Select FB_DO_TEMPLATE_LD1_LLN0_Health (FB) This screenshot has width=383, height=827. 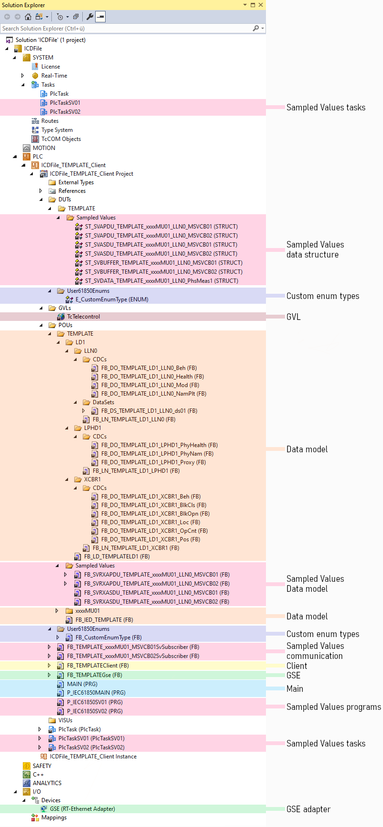153,377
